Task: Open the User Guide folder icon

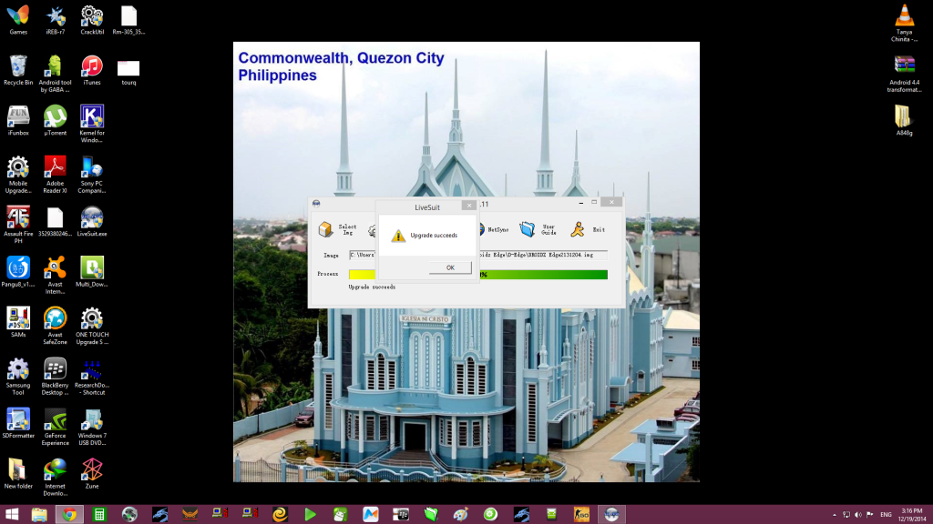Action: tap(528, 229)
